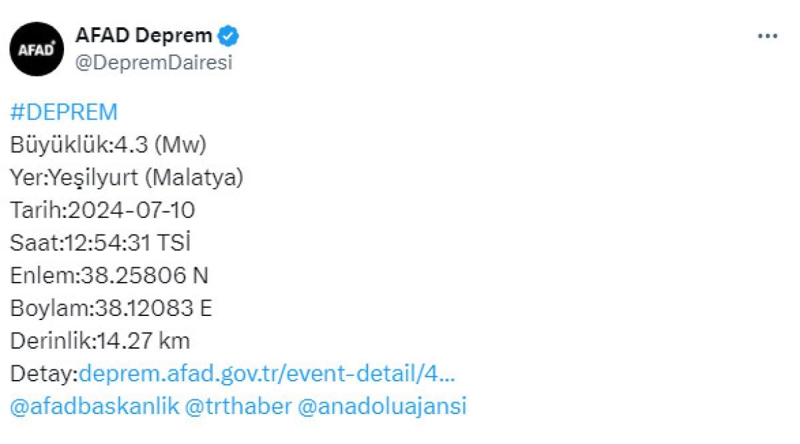Click the Saat 12:54:31 TSİ line
This screenshot has height=444, width=800.
101,243
